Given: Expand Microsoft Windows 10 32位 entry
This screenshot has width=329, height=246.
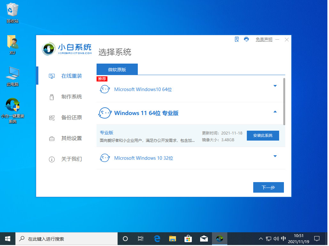Looking at the screenshot, I should (x=275, y=156).
